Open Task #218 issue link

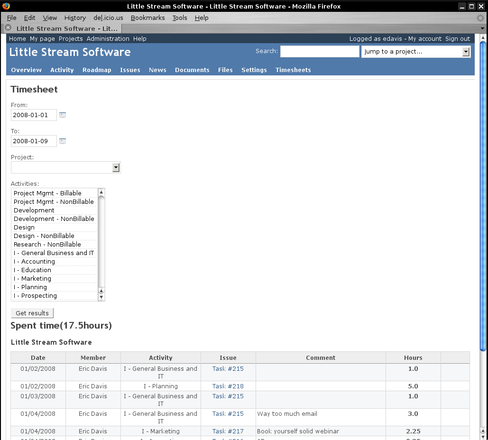point(228,386)
